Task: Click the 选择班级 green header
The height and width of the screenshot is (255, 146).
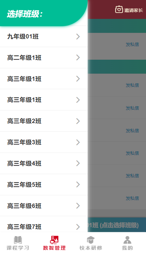Action: tap(43, 13)
